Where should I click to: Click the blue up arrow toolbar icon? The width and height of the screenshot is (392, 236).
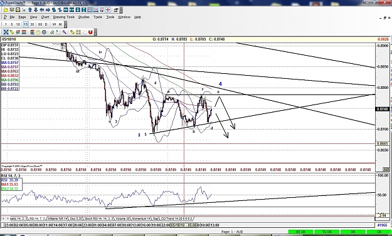coord(30,10)
